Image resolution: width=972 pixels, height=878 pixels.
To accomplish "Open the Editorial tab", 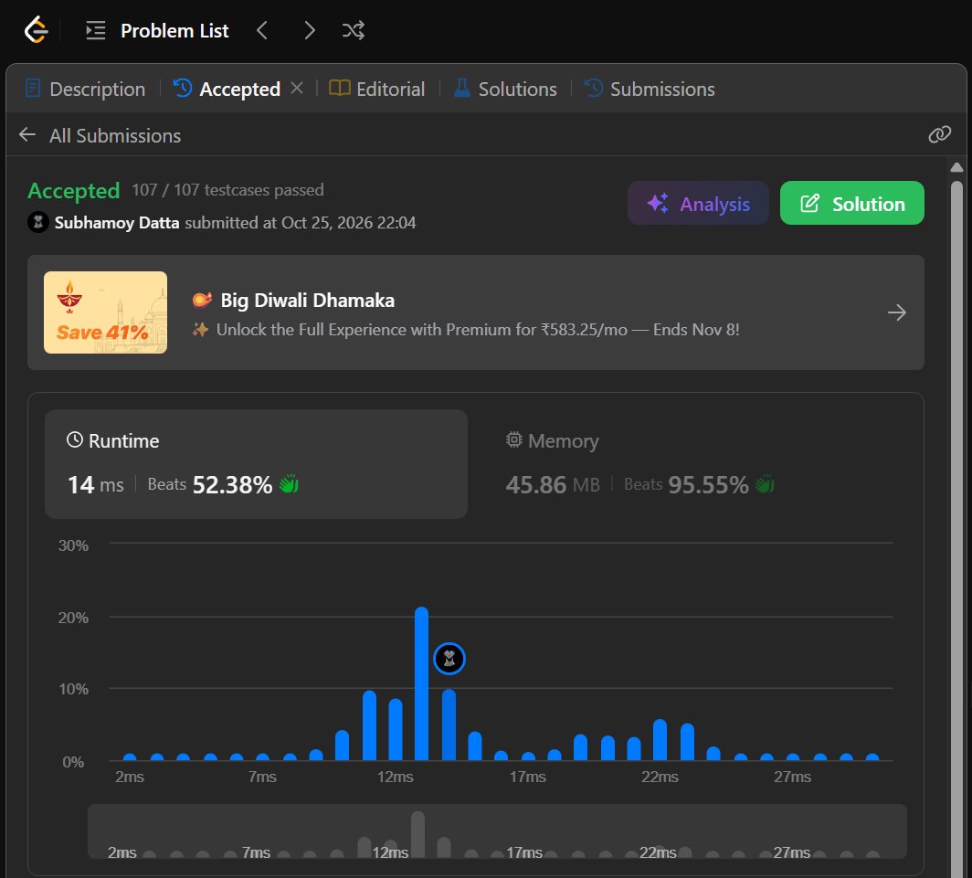I will [x=377, y=89].
